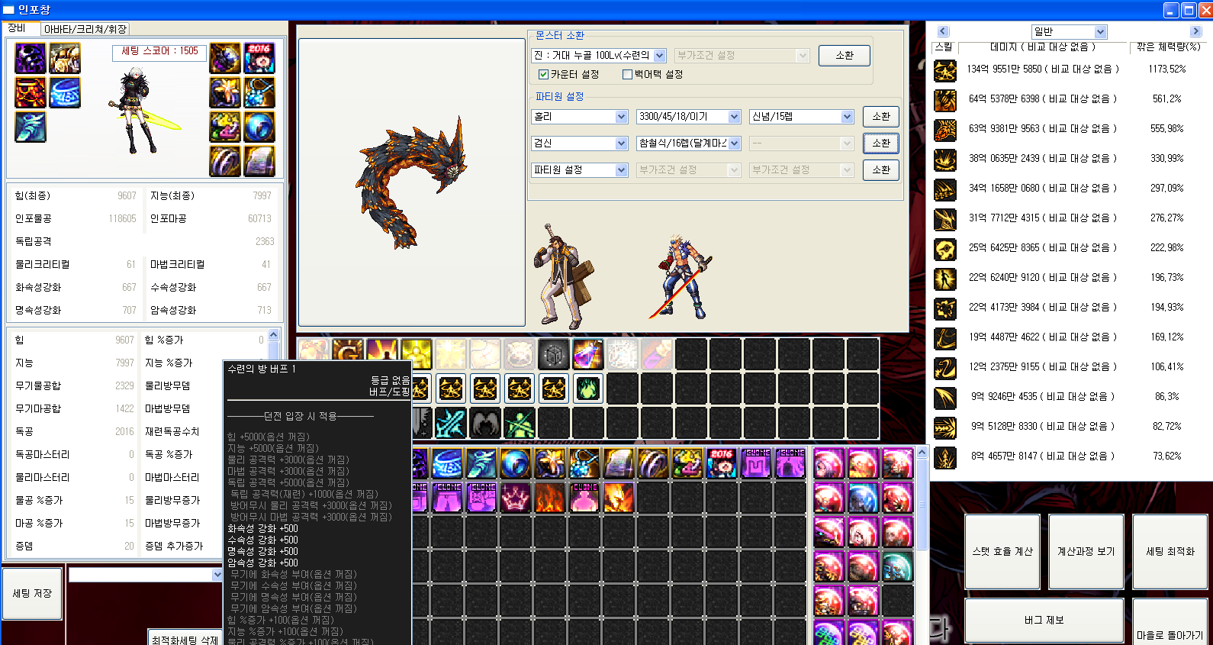This screenshot has height=645, width=1213.
Task: Select the equipped dark crystal weapon icon
Action: coord(225,59)
